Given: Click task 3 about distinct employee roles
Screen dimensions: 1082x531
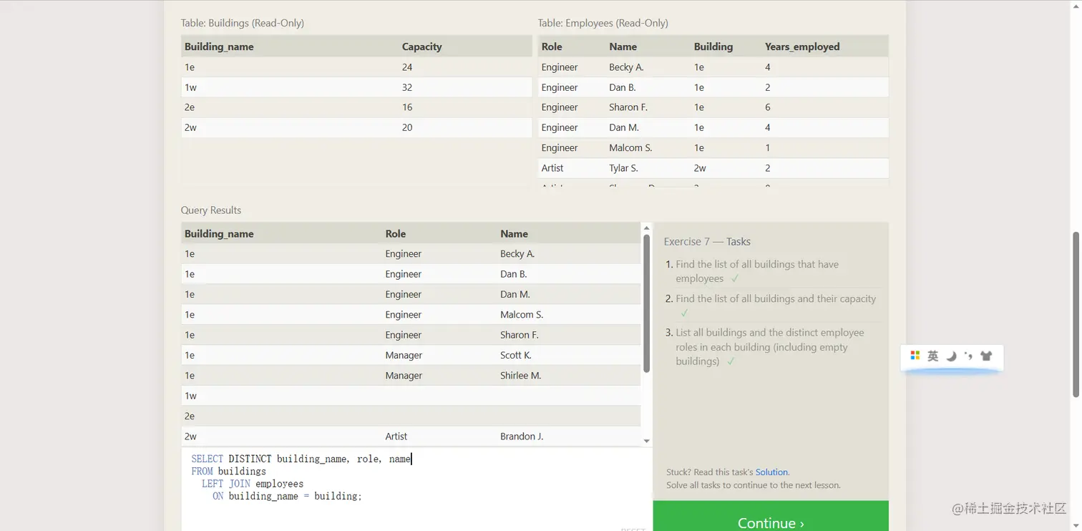Looking at the screenshot, I should tap(770, 347).
